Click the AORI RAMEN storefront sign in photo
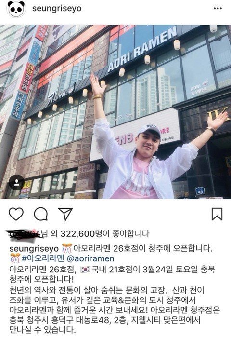The width and height of the screenshot is (231, 339). (x=142, y=49)
